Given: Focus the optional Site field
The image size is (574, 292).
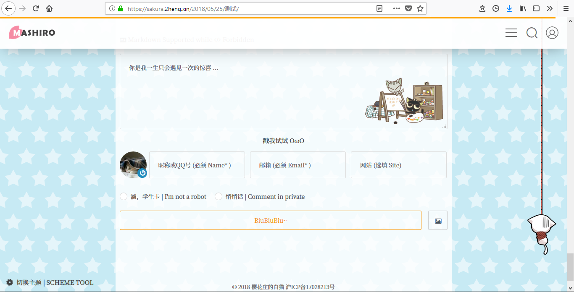Looking at the screenshot, I should 399,165.
